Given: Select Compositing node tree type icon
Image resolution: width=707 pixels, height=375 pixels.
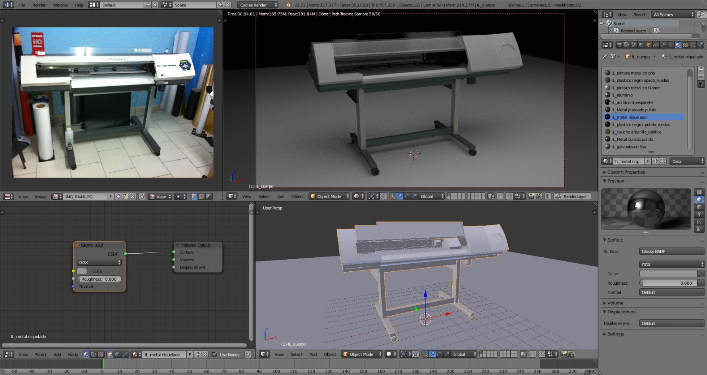Looking at the screenshot, I should pos(94,354).
